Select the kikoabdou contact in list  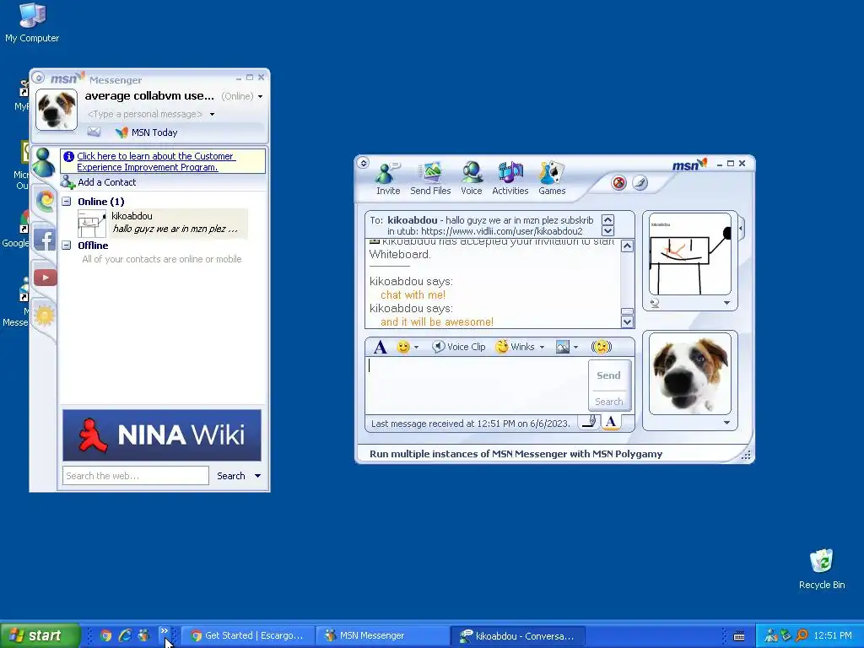click(x=163, y=223)
